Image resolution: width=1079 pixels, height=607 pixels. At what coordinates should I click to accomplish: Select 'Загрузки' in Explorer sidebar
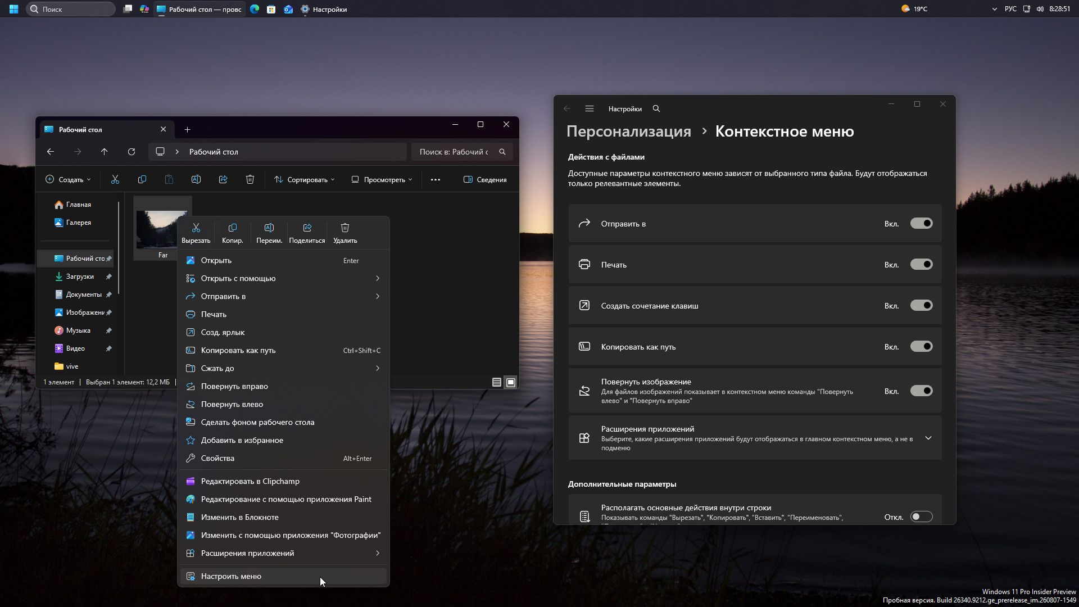pos(76,277)
